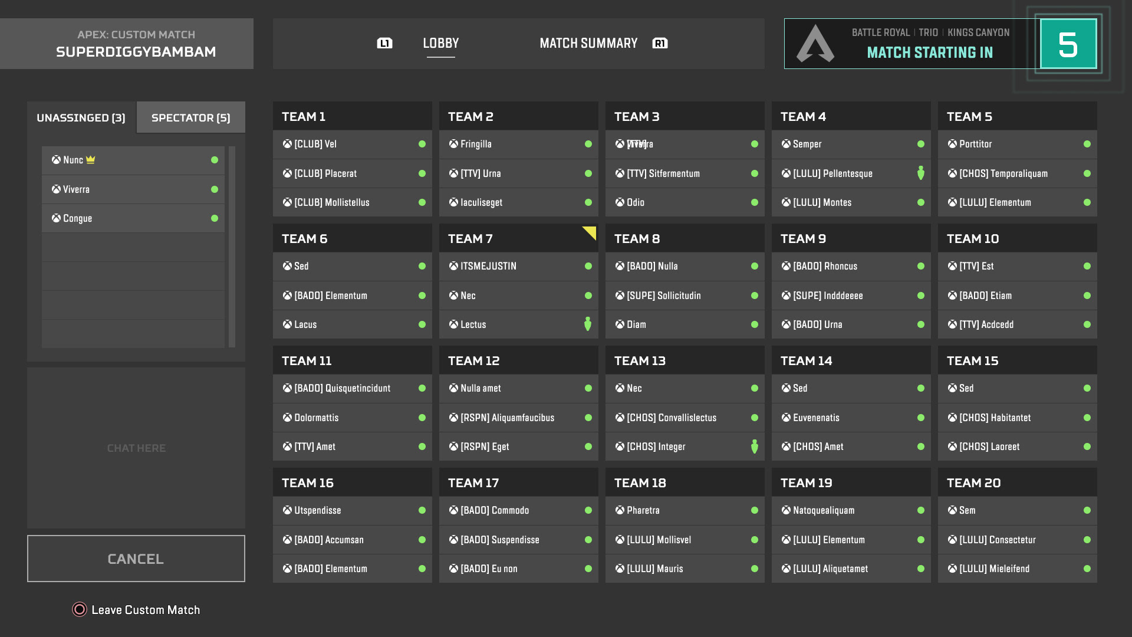Select player [BADO] Suspendisse
Image resolution: width=1132 pixels, height=637 pixels.
(519, 540)
